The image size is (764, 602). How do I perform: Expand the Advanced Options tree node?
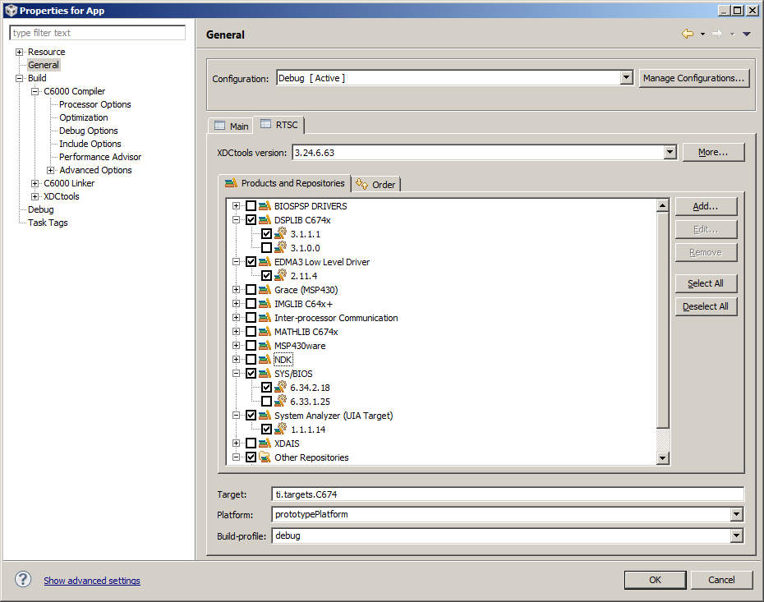coord(50,170)
